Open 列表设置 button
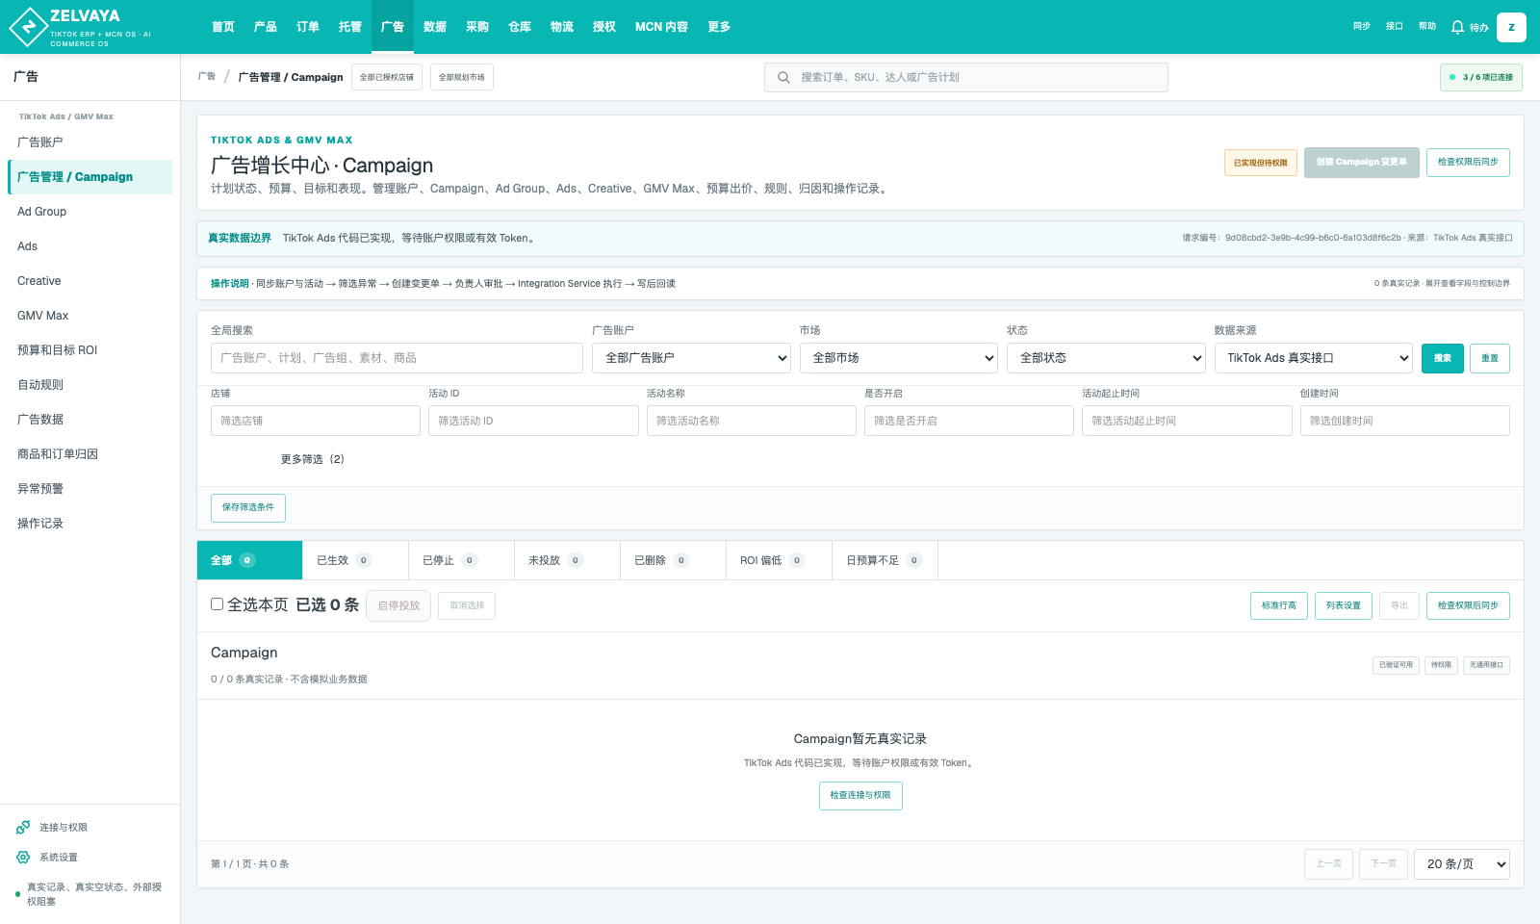This screenshot has width=1540, height=924. pyautogui.click(x=1344, y=605)
